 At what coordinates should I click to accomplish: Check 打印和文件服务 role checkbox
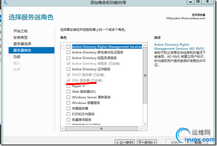click(68, 114)
